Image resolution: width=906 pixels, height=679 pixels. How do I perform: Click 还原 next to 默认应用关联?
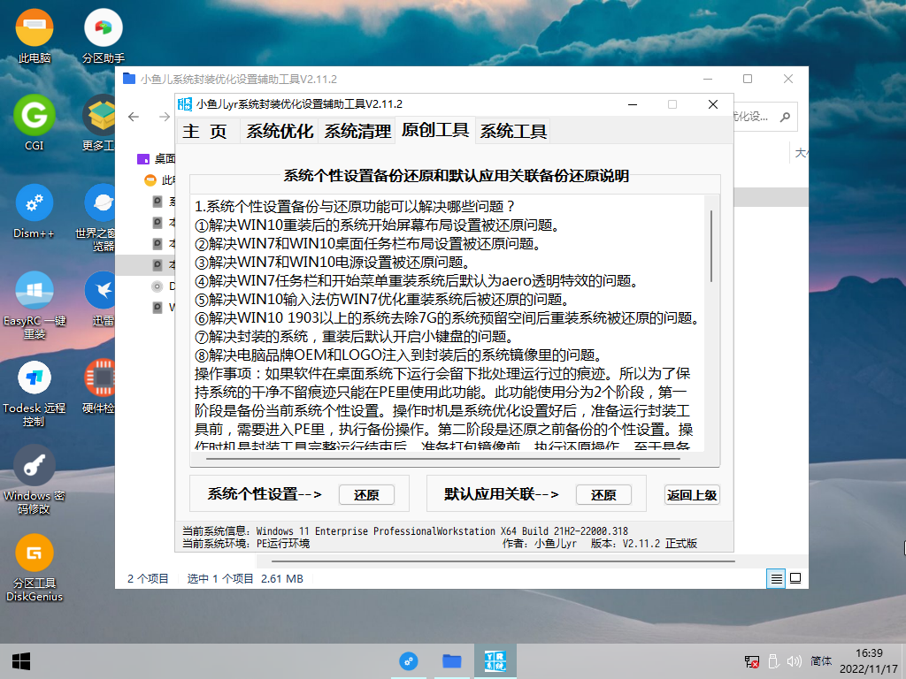(603, 495)
